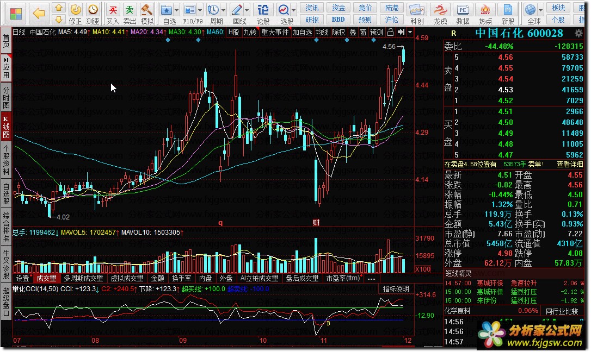Toggle 除权 ex-rights adjustment
Viewport: 591px width, 352px height.
(338, 33)
